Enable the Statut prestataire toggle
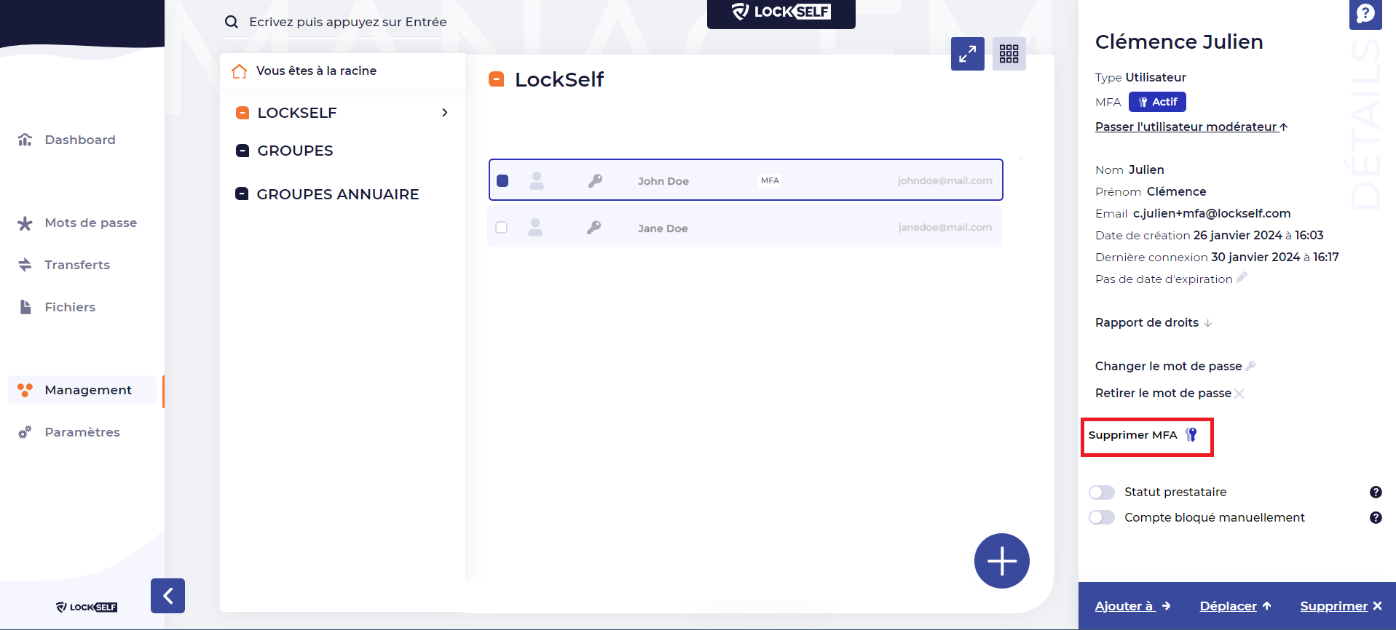This screenshot has height=630, width=1396. pyautogui.click(x=1101, y=493)
